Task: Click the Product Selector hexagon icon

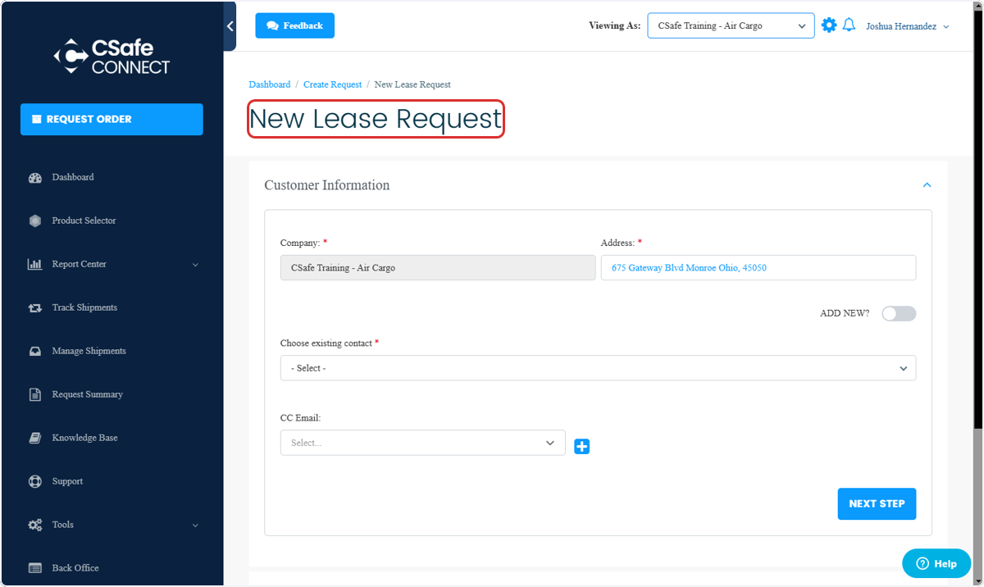Action: tap(35, 221)
